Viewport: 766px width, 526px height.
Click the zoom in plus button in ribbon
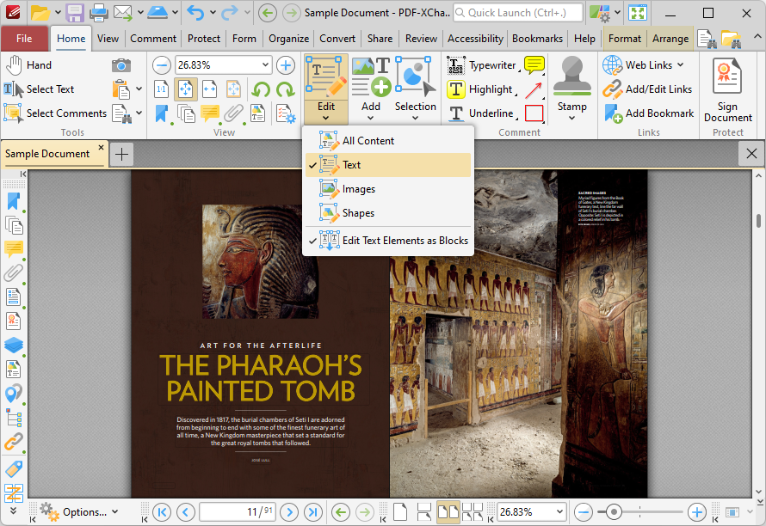[x=286, y=65]
